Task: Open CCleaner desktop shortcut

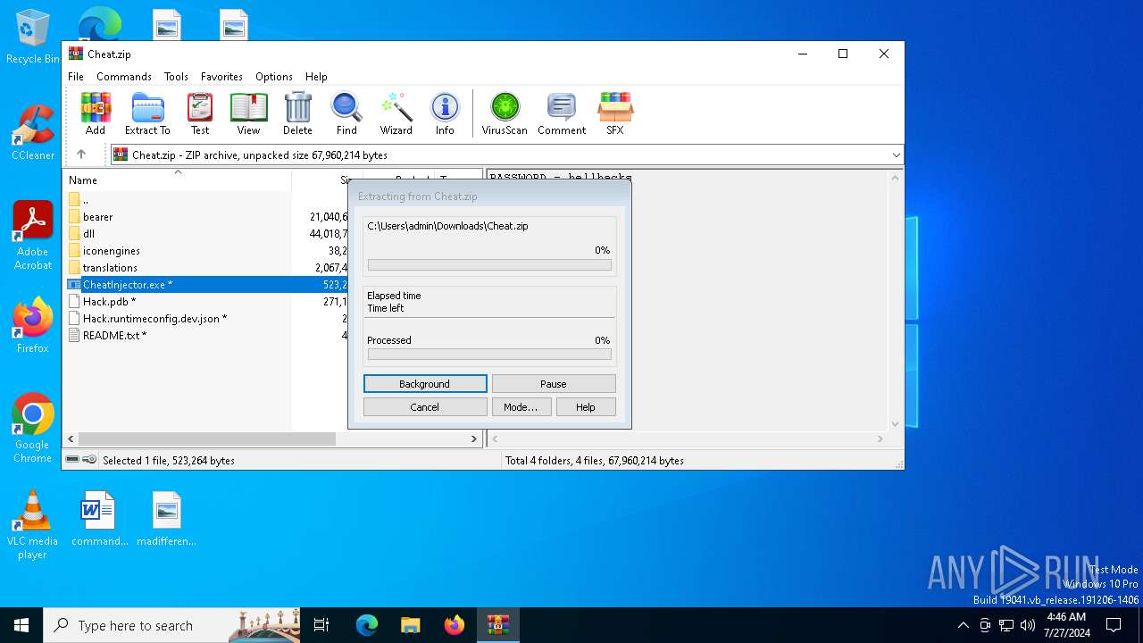Action: coord(33,132)
